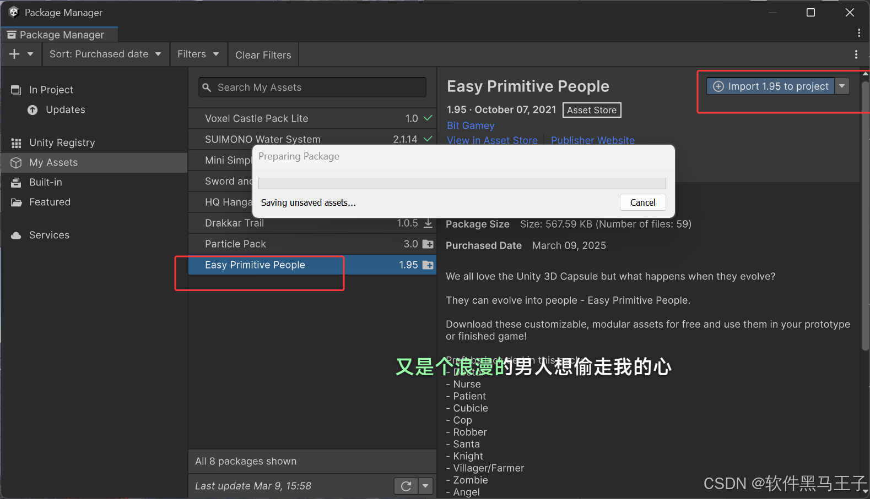Click the My Assets box icon
Screen dimensions: 870x499
pyautogui.click(x=16, y=163)
